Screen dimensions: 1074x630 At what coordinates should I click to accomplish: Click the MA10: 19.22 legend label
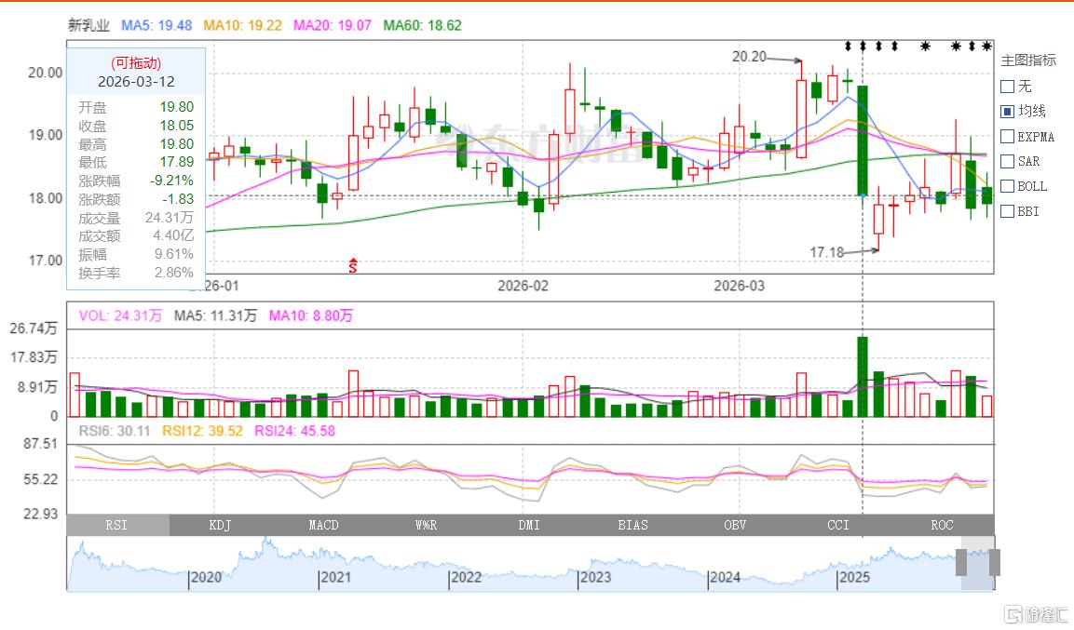(242, 25)
